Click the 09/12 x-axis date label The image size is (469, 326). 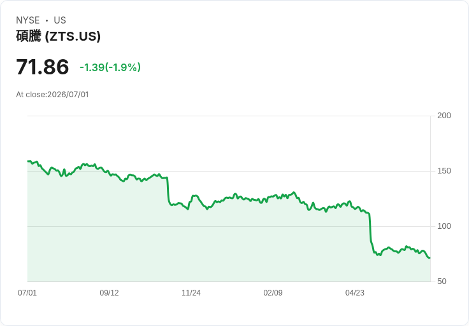[x=109, y=292]
